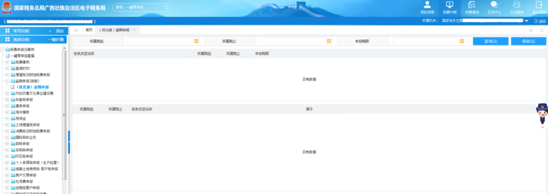Screen dimensions: 548x194
Task: Collapse 逾期申报(新版) folder
Action: (x=7, y=81)
